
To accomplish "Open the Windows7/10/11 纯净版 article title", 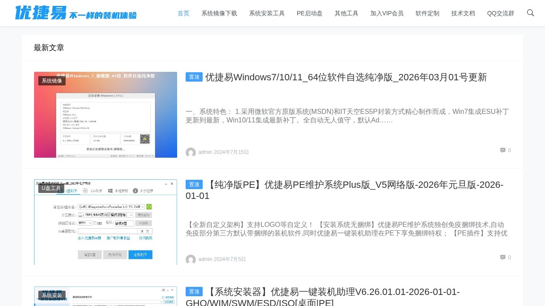I will coord(346,77).
